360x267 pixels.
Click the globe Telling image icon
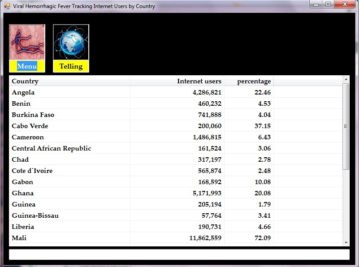(x=71, y=43)
